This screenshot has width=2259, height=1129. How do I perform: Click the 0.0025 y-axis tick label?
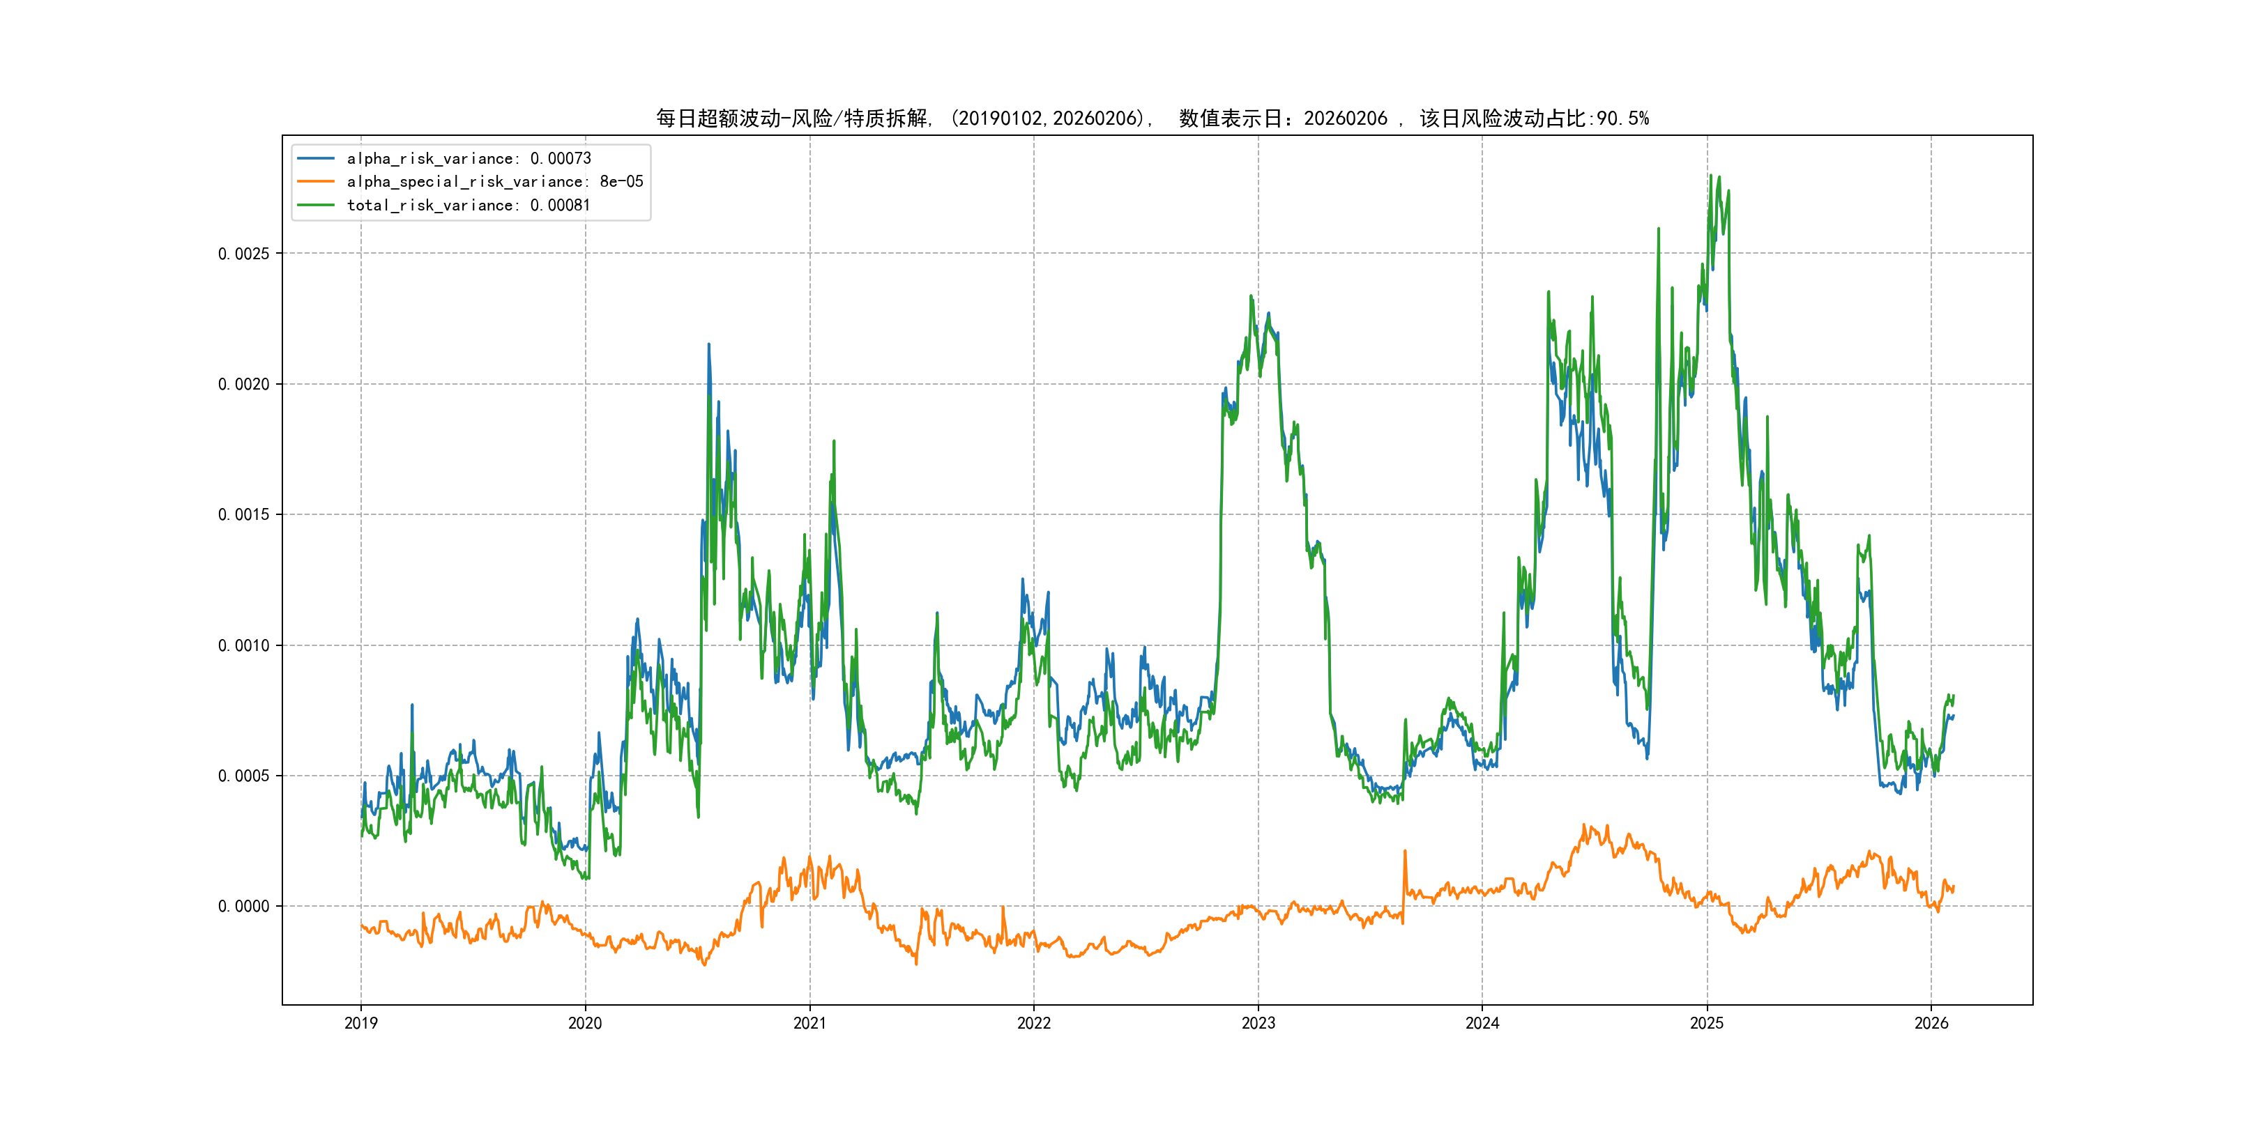(244, 254)
